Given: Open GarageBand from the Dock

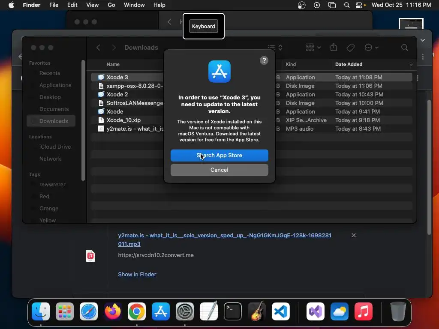Looking at the screenshot, I should 257,311.
